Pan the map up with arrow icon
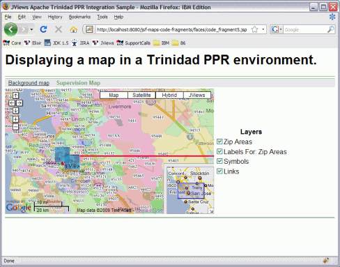 coord(15,96)
